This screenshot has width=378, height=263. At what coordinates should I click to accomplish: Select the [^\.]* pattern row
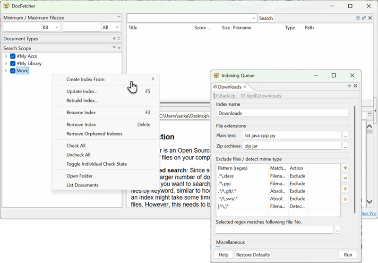click(278, 206)
